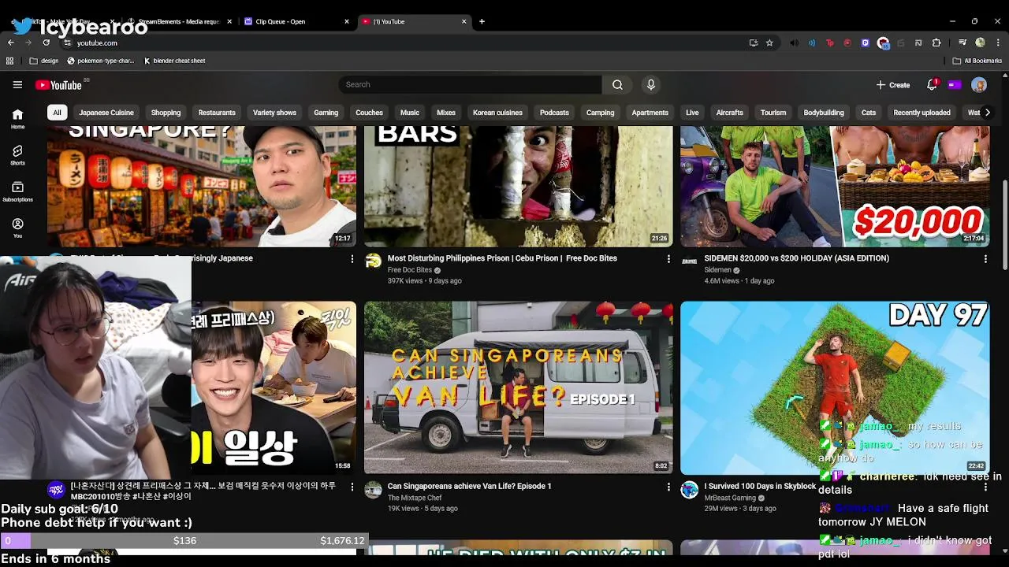
Task: Open the design bookmark folder
Action: pos(44,61)
